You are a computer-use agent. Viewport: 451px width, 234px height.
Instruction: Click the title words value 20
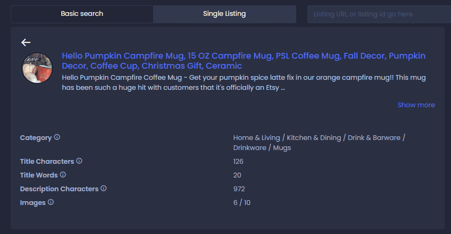pos(237,175)
